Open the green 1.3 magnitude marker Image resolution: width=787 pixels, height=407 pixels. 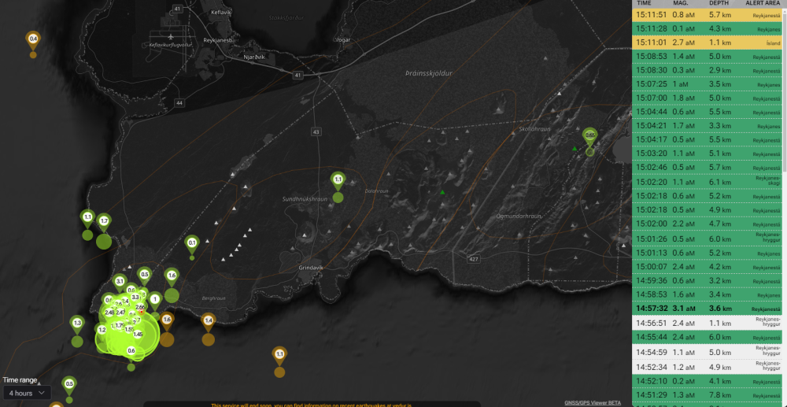(77, 323)
